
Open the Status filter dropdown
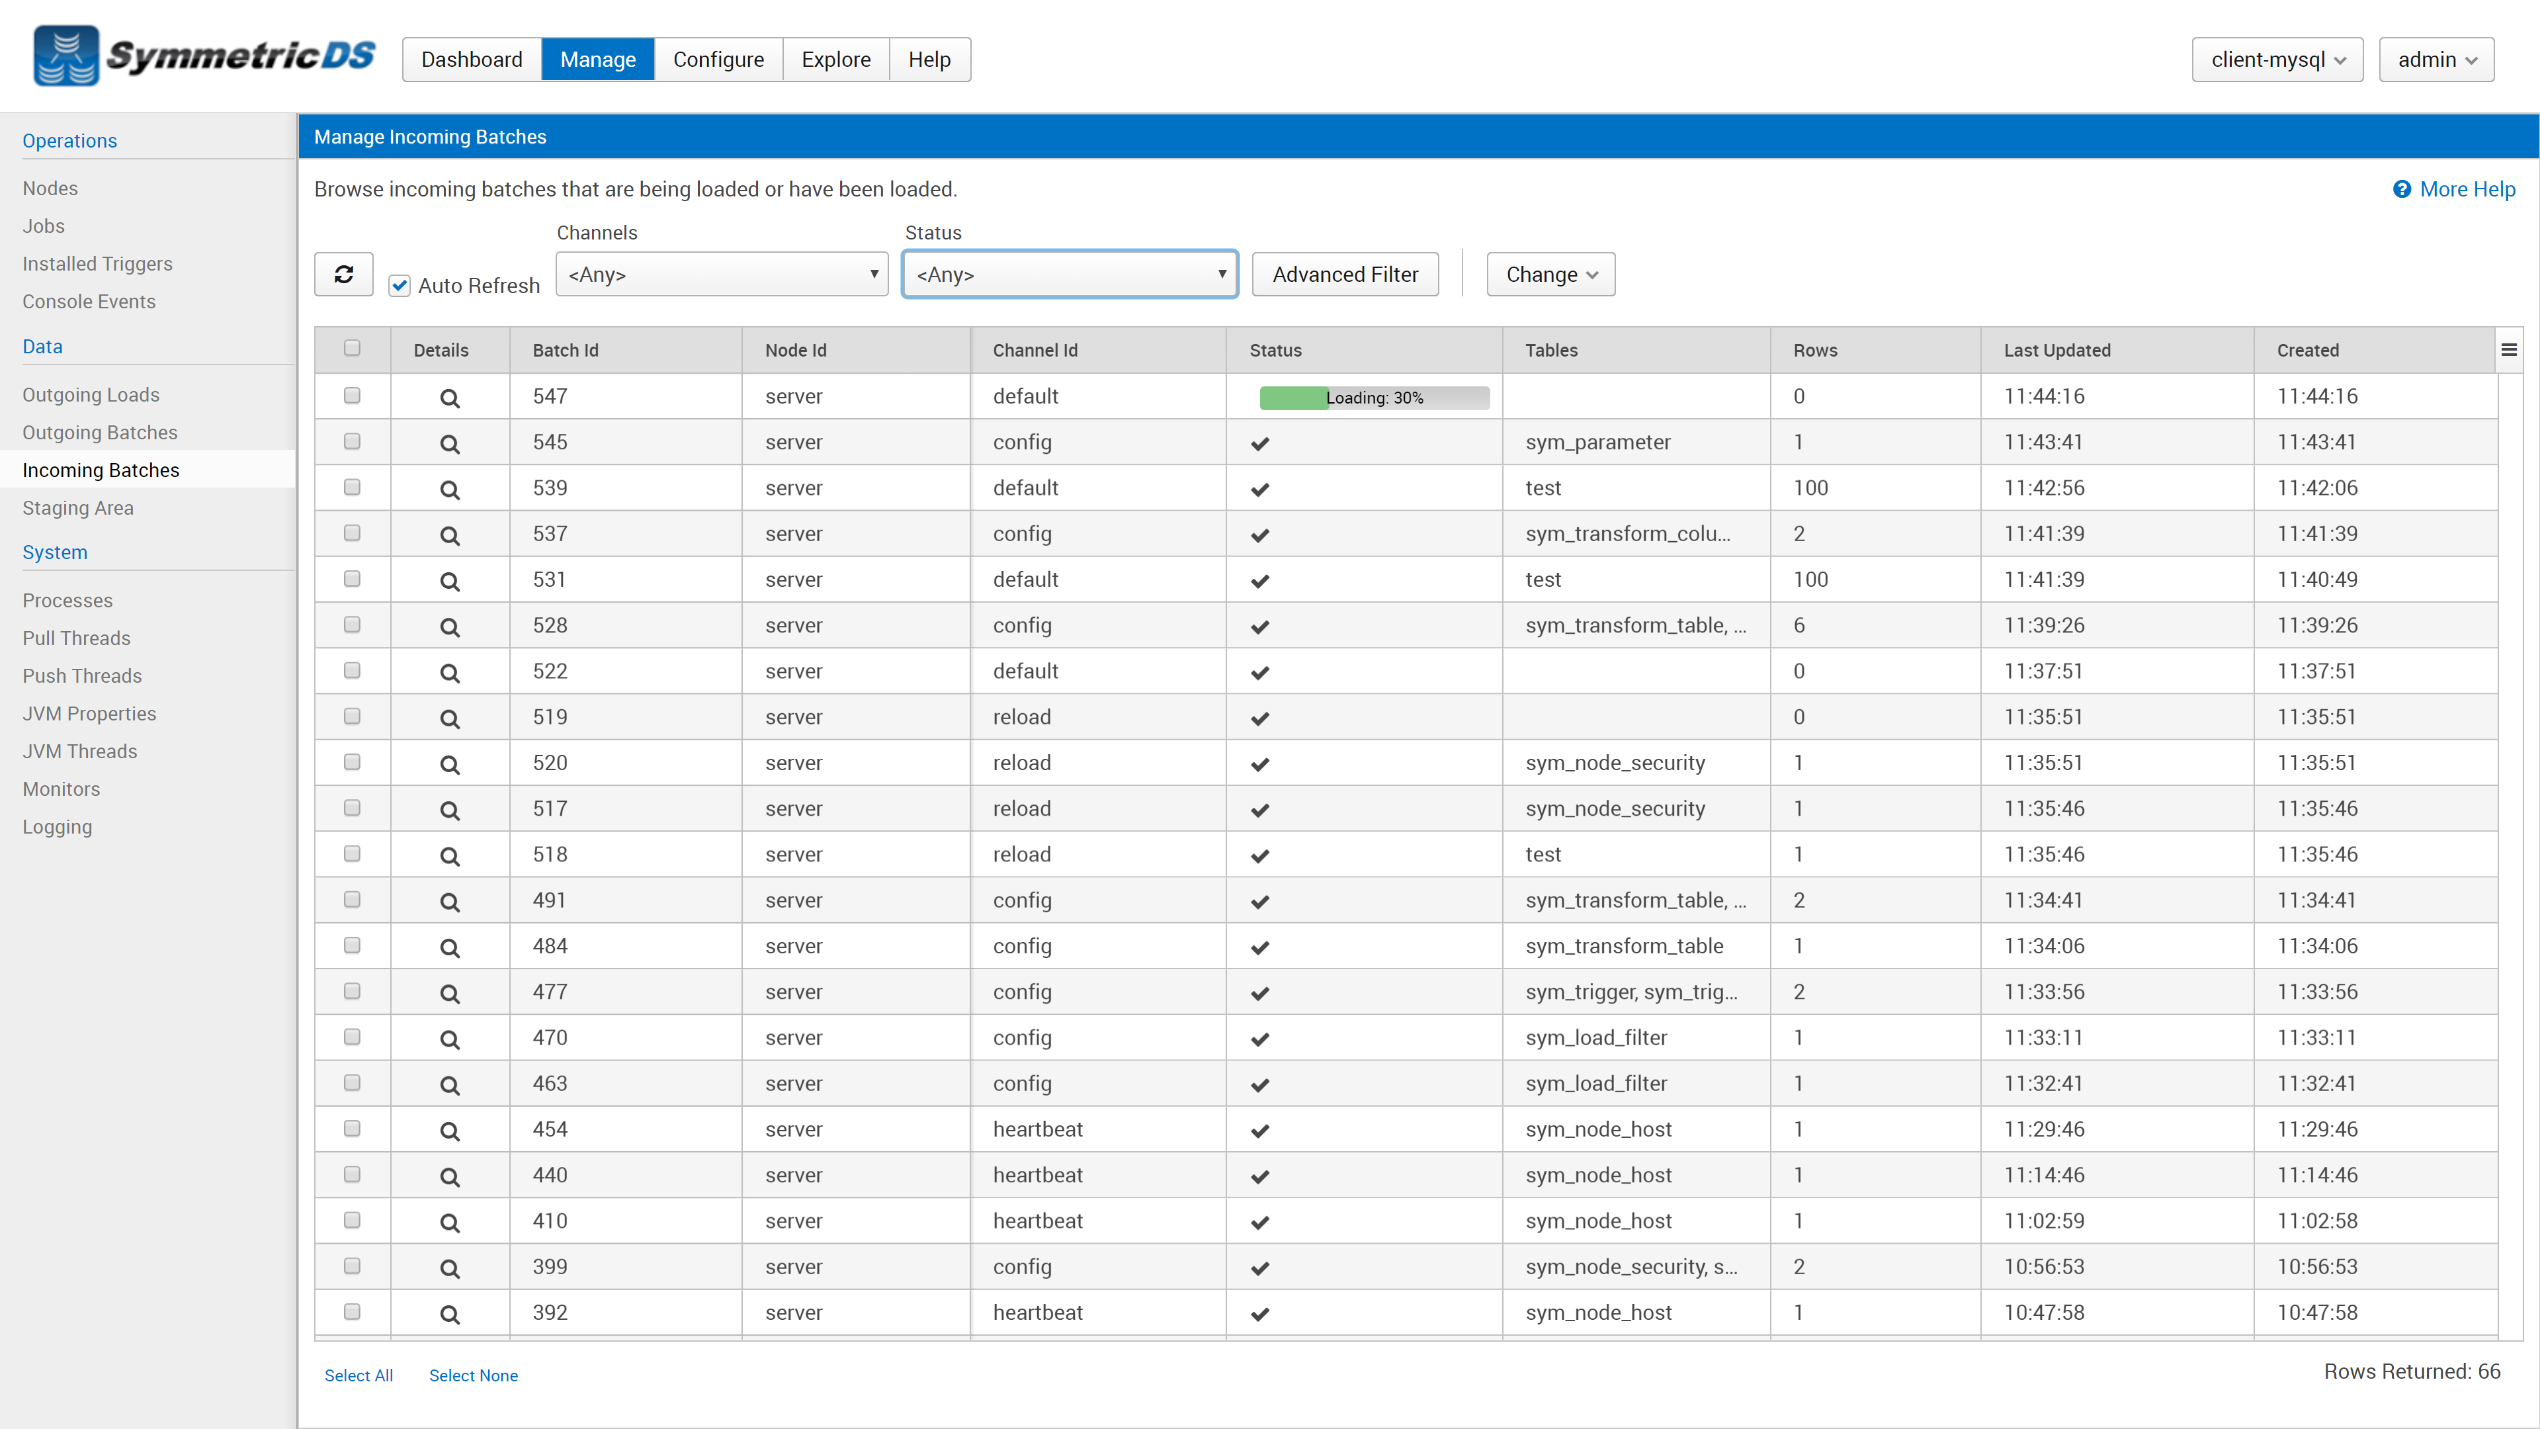pos(1070,274)
